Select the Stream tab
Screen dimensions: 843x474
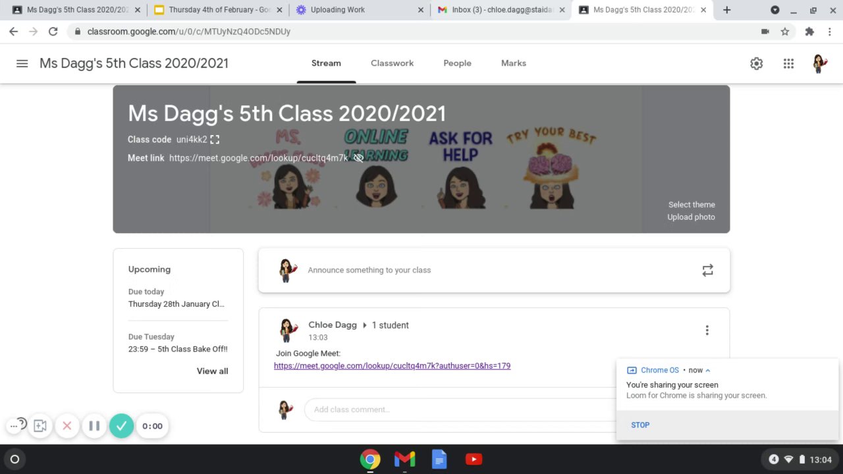[326, 63]
